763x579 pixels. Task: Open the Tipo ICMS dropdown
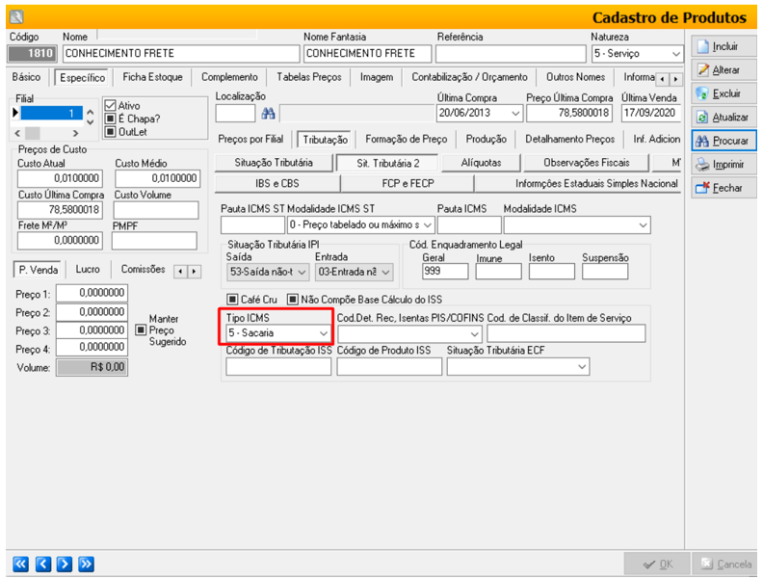point(323,333)
